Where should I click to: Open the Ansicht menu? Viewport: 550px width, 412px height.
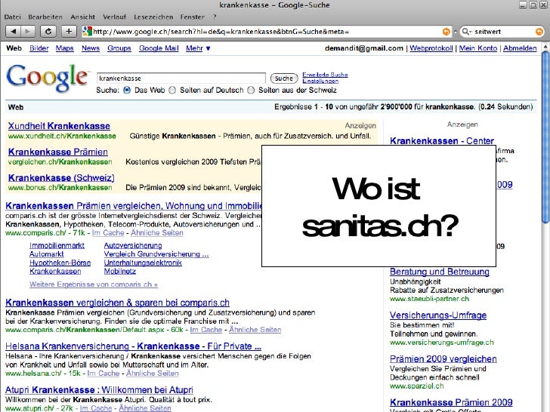coord(83,17)
